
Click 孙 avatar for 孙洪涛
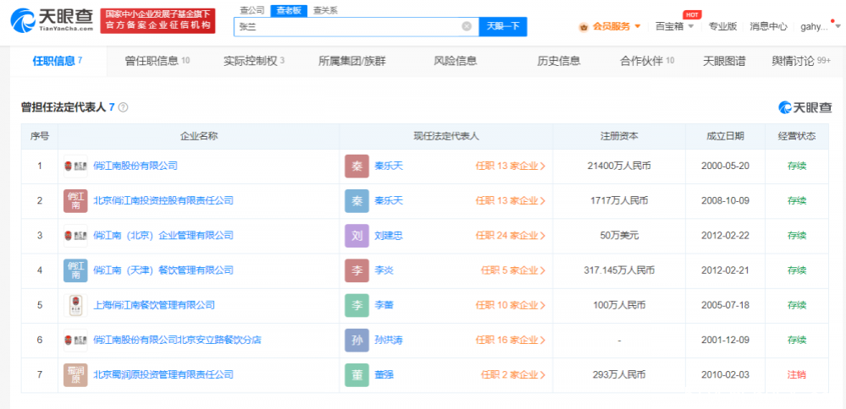(357, 340)
